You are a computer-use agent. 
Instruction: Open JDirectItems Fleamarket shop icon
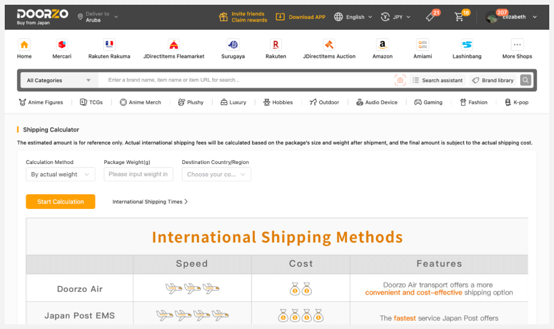[x=174, y=44]
